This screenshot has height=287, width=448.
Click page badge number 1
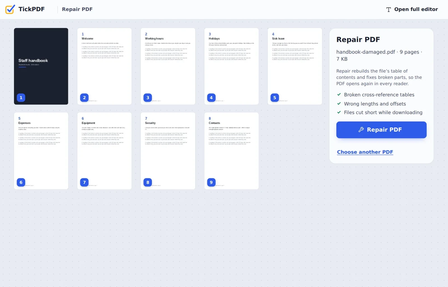pos(21,98)
